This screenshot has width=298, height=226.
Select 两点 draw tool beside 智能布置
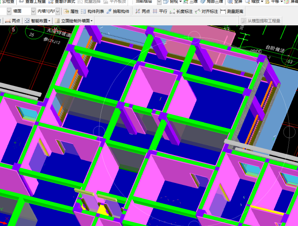pyautogui.click(x=12, y=21)
